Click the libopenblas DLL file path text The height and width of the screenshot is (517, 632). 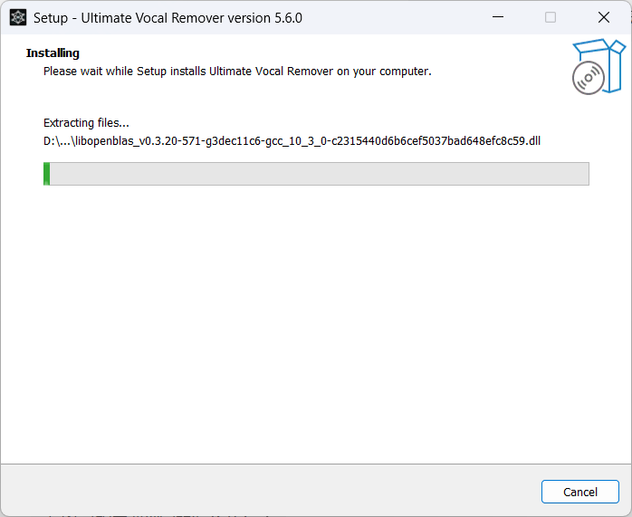point(308,140)
